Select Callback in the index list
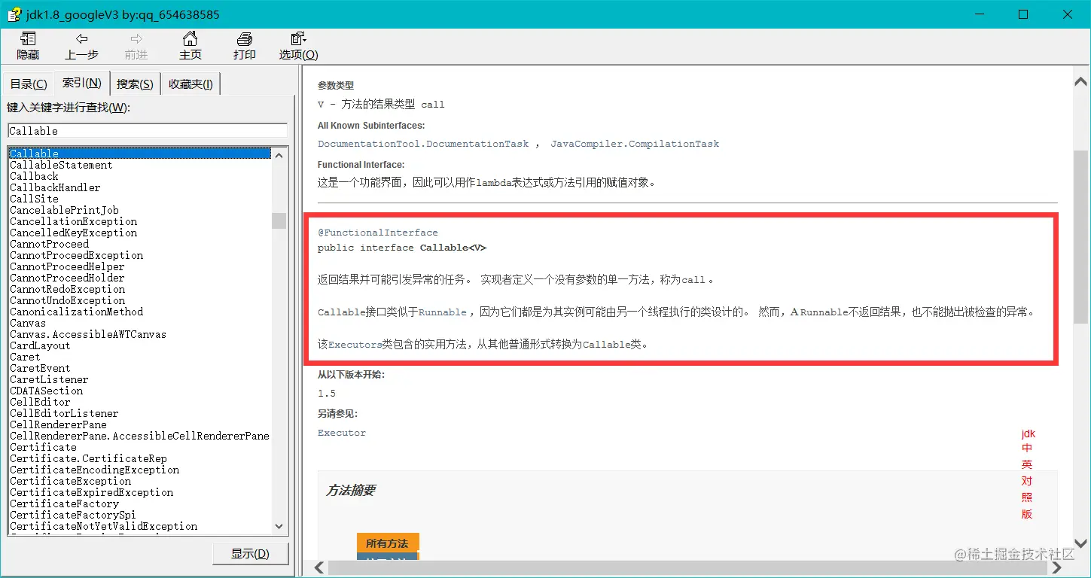 pyautogui.click(x=34, y=176)
